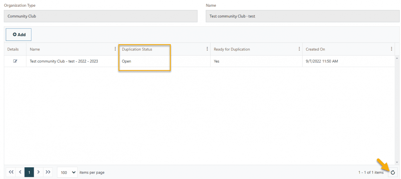Select page 1 in the pager
The height and width of the screenshot is (179, 401).
tap(29, 172)
